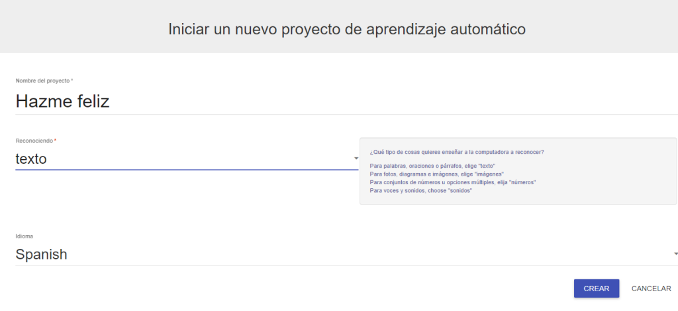Image resolution: width=678 pixels, height=311 pixels.
Task: Click the help question "¿Qué tipo de cosas quieres enseñar"
Action: click(x=457, y=152)
